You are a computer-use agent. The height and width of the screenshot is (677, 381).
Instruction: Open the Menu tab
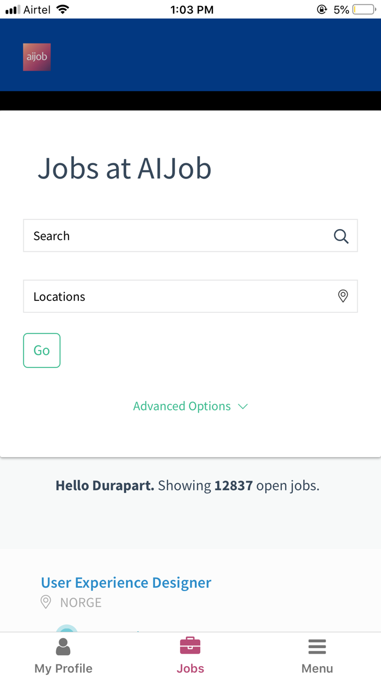click(x=317, y=656)
